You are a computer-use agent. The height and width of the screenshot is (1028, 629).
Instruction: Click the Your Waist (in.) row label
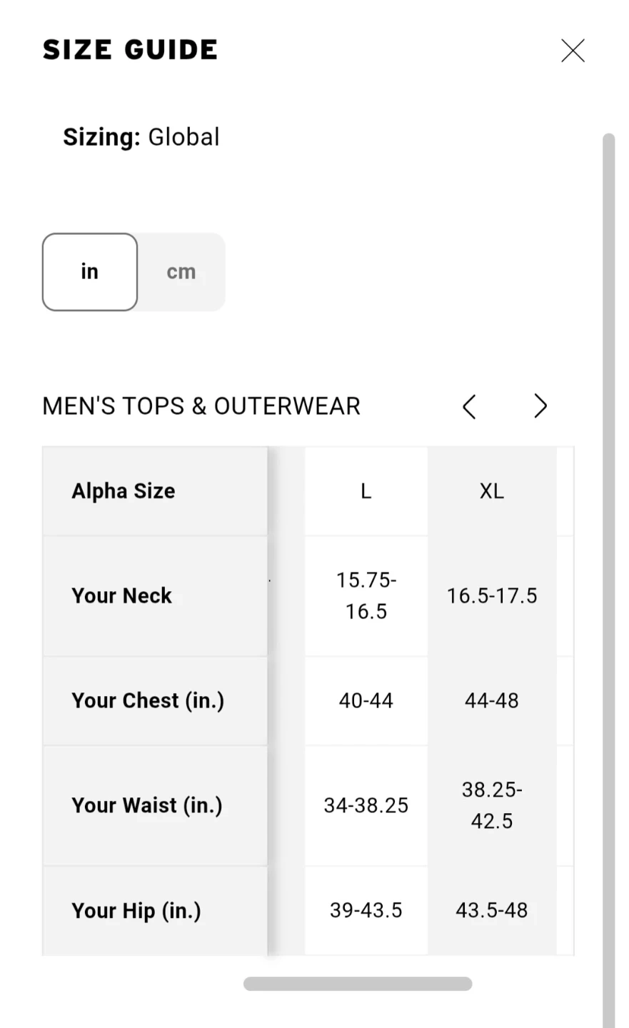(x=147, y=805)
